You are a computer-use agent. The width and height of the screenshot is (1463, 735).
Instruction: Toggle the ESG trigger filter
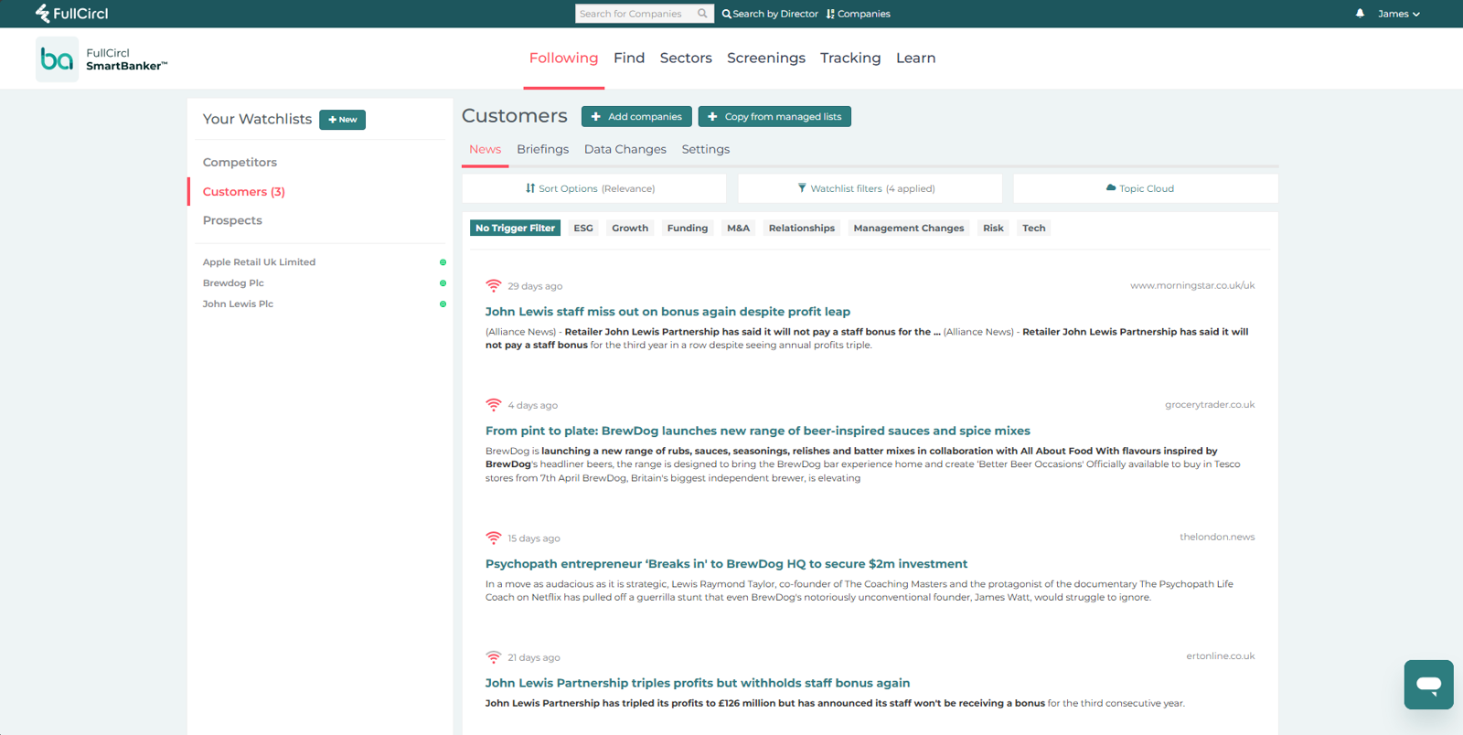click(x=583, y=229)
